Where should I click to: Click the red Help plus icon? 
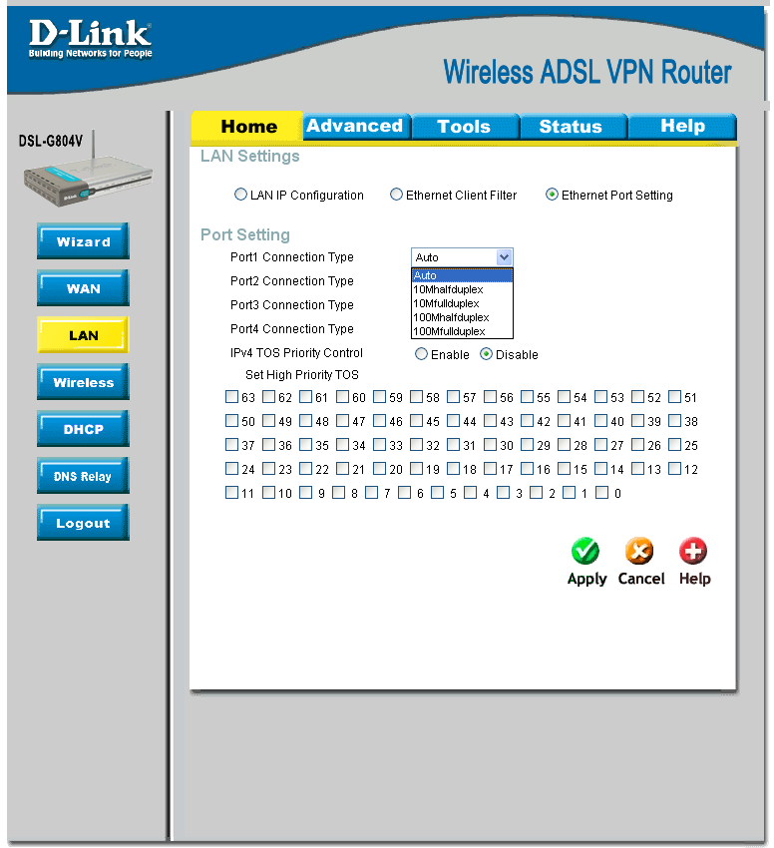tap(693, 551)
